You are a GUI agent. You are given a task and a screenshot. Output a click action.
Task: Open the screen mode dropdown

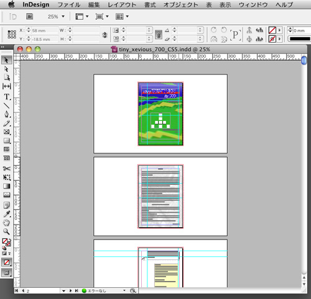pyautogui.click(x=102, y=16)
